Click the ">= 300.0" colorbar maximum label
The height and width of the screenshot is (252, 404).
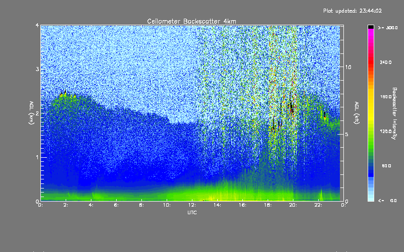pos(388,28)
